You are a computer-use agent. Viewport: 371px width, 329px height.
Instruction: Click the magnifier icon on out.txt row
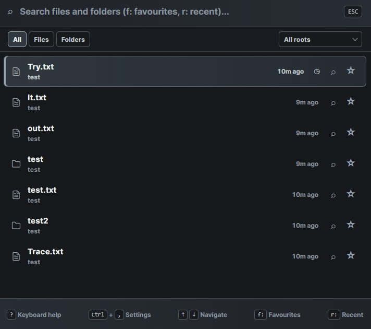333,134
